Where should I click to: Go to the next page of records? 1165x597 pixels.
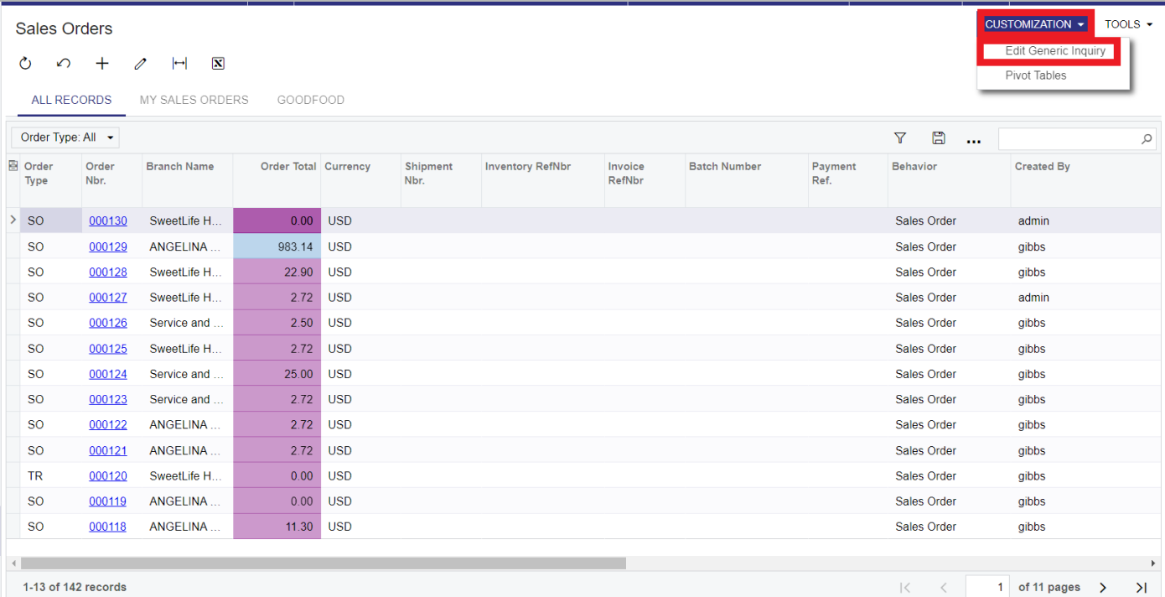(x=1102, y=587)
